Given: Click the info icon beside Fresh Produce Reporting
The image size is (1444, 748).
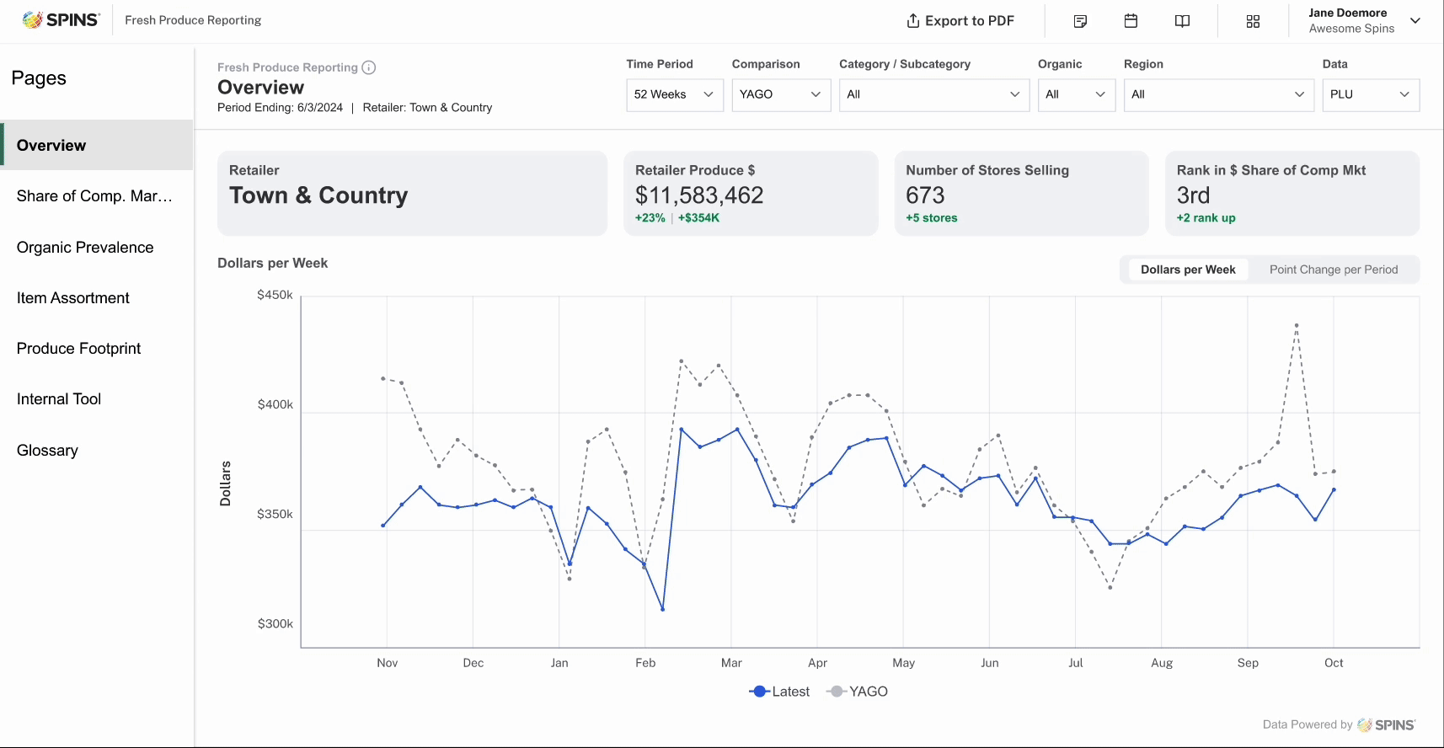Looking at the screenshot, I should 369,67.
